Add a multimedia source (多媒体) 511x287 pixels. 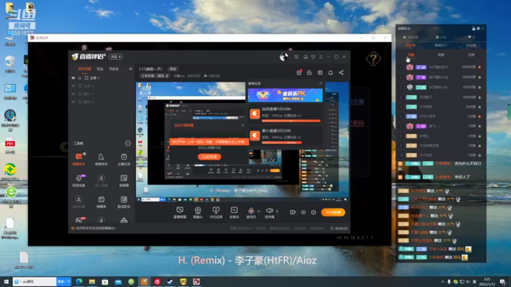234,212
